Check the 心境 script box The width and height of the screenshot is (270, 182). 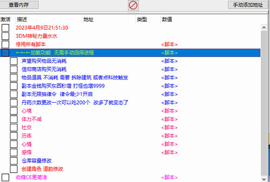pos(13,111)
